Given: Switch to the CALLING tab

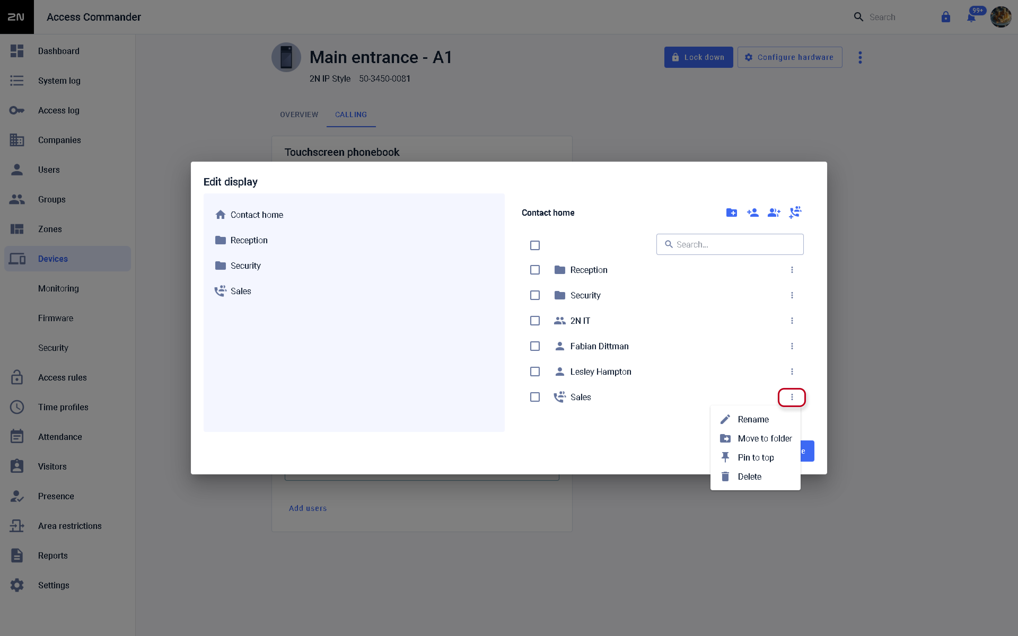Looking at the screenshot, I should (351, 114).
